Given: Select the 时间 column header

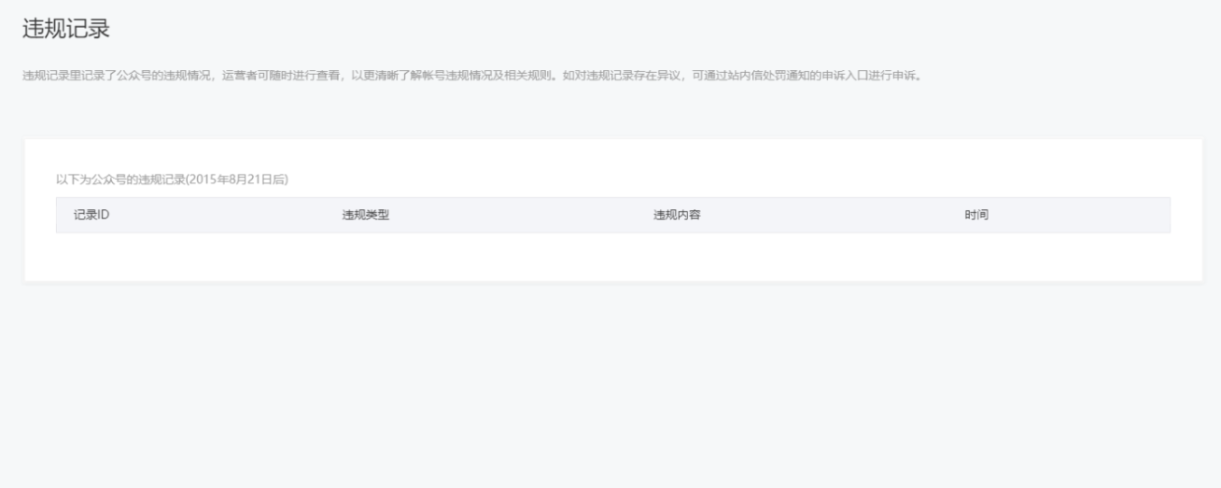Looking at the screenshot, I should [x=976, y=216].
